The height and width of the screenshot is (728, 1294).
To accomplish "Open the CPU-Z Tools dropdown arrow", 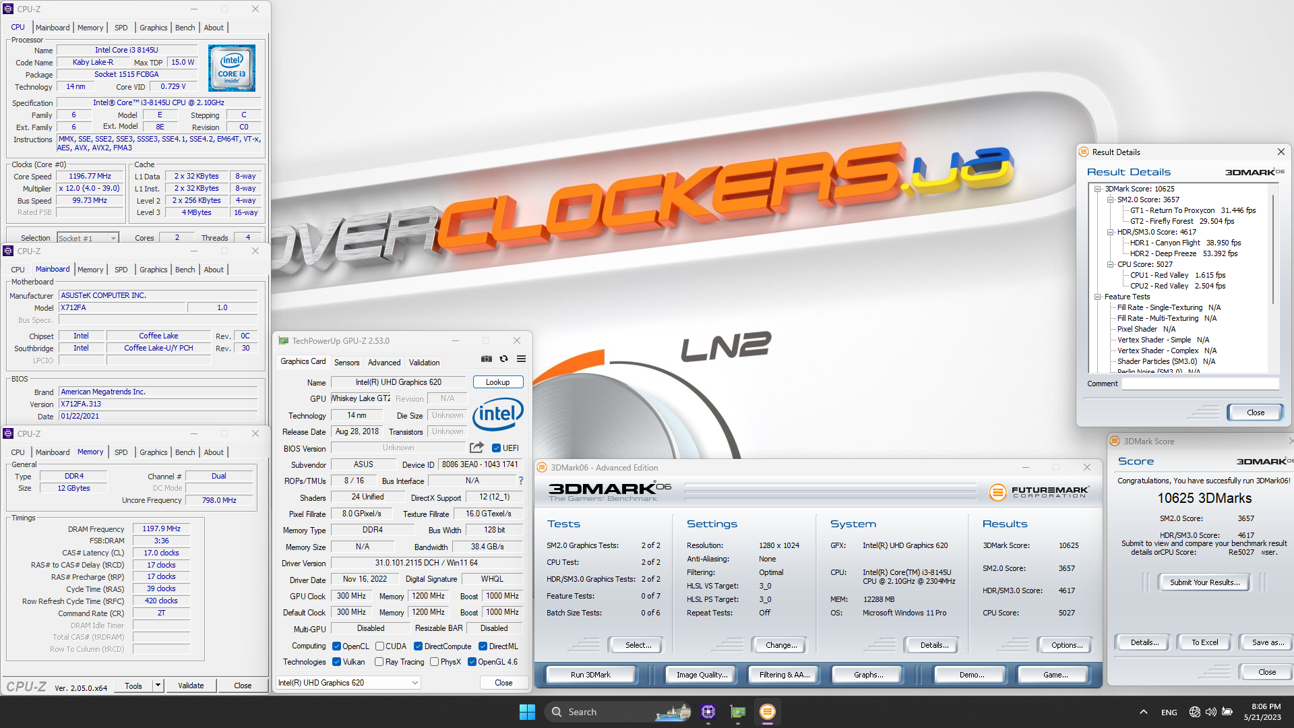I will pos(158,686).
